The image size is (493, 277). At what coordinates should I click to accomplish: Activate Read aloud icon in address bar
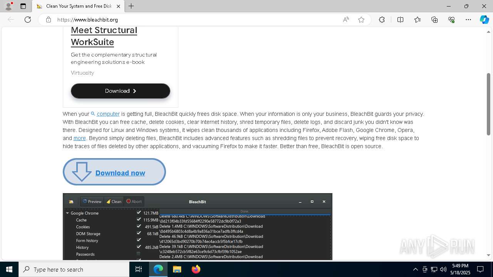(346, 20)
